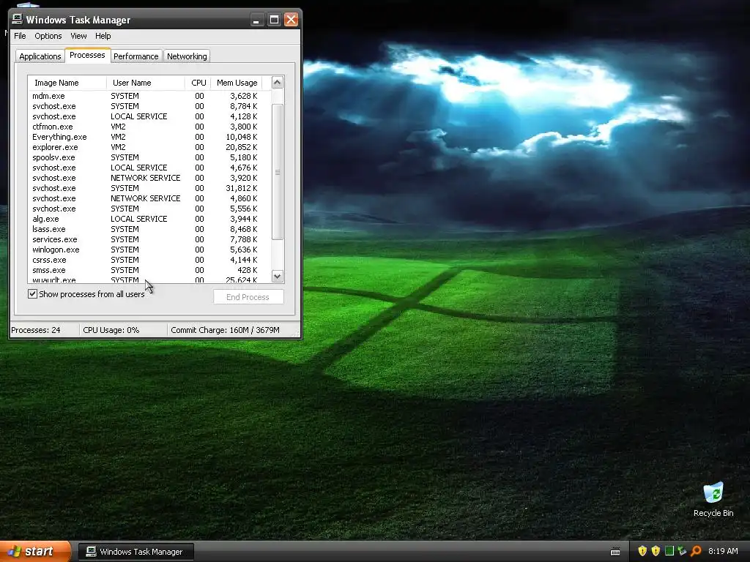
Task: Minimize the Task Manager window
Action: 257,20
